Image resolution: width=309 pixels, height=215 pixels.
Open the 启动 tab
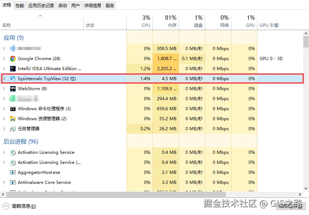click(x=63, y=5)
